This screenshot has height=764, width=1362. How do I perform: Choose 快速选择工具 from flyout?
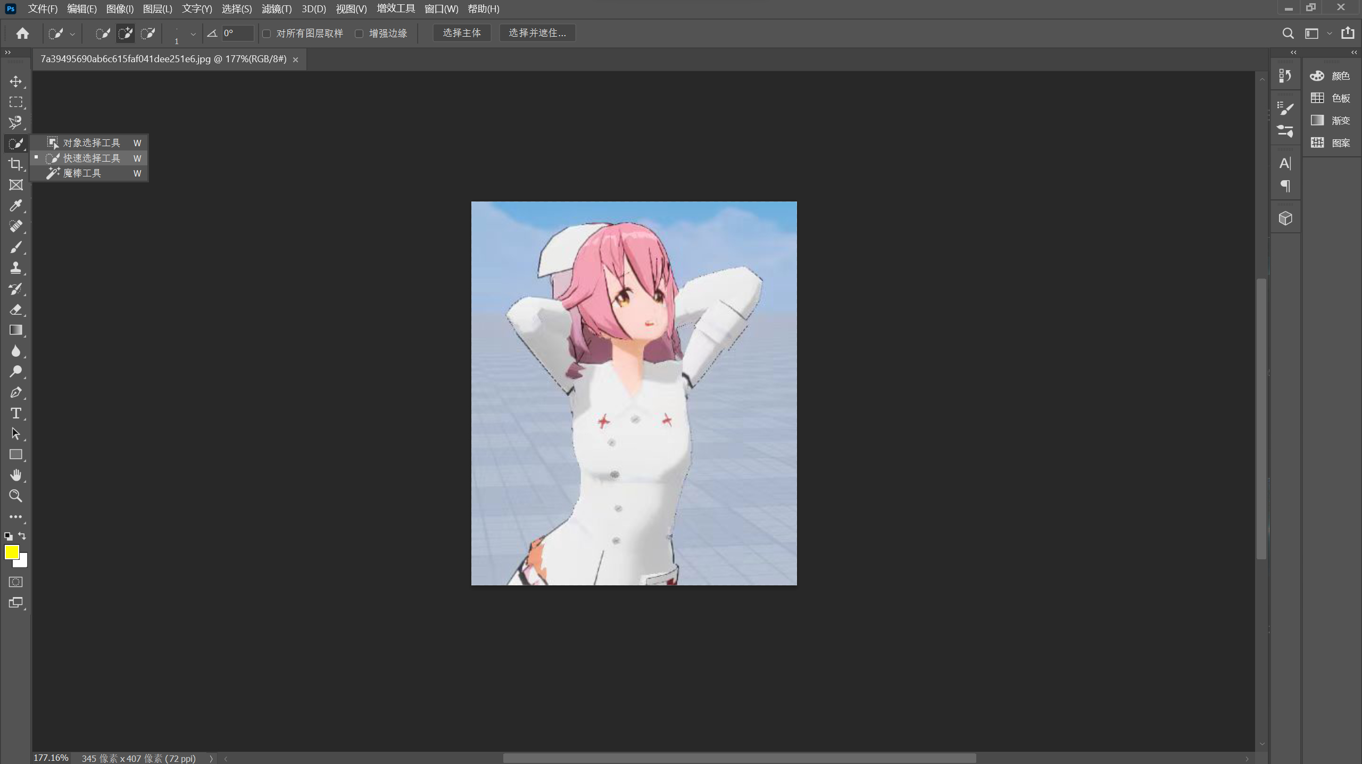89,158
